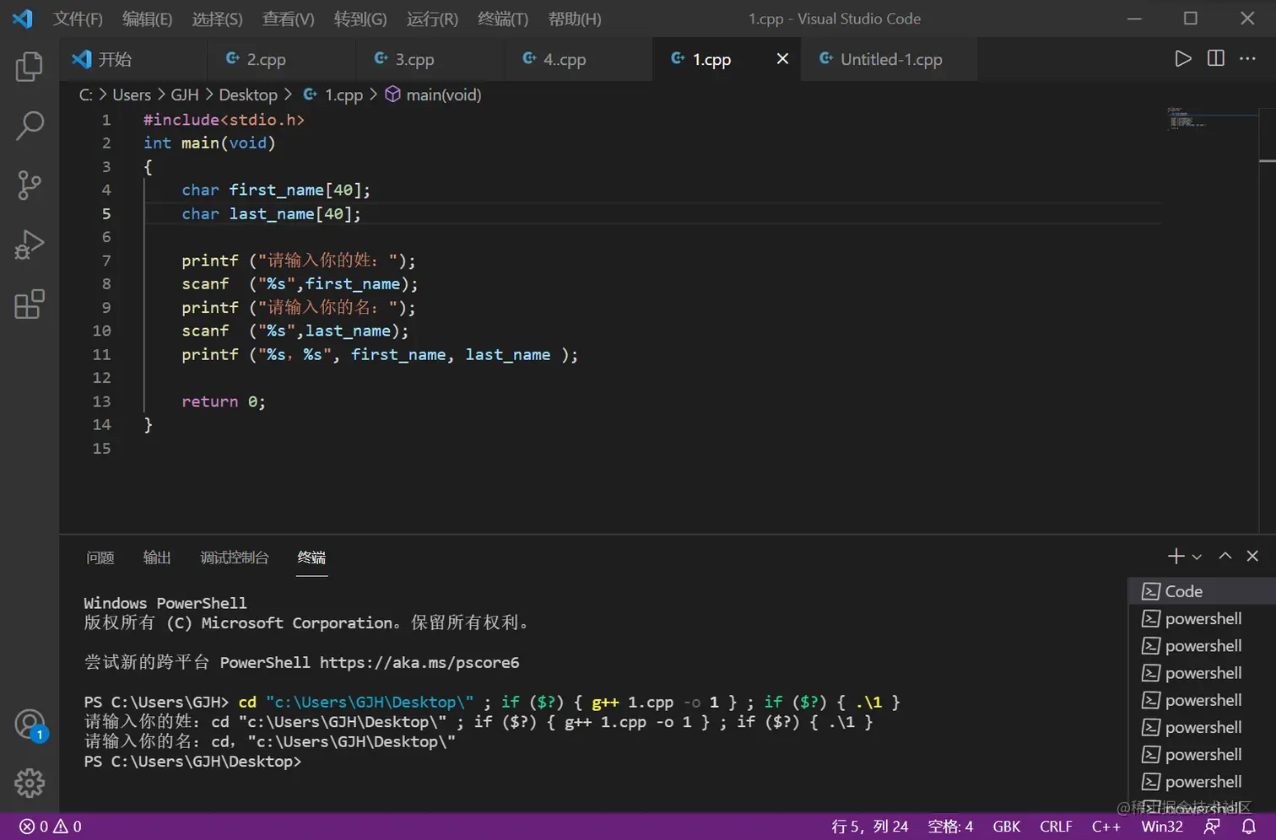This screenshot has width=1276, height=840.
Task: Select the Code terminal in list
Action: point(1183,591)
